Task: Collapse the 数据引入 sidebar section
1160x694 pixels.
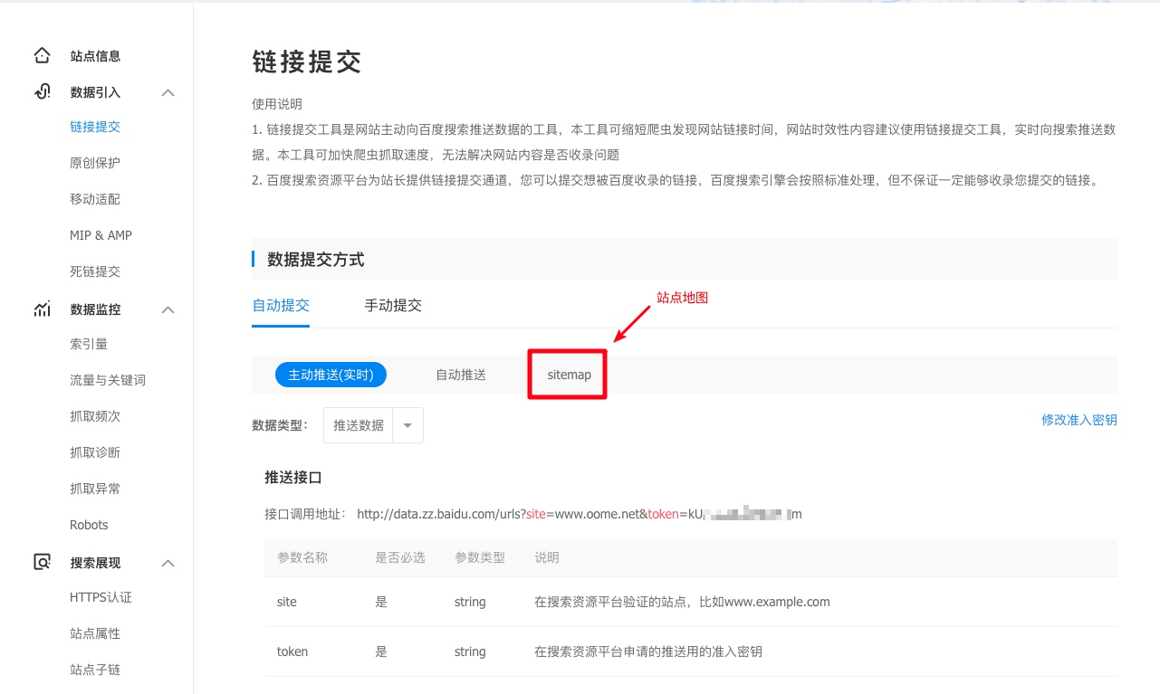Action: tap(168, 91)
